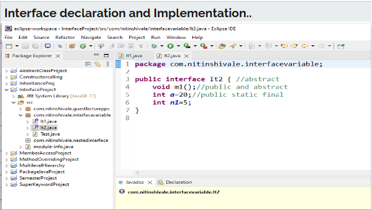Open Package Explorer View Menu dots
372x210 pixels.
(108, 64)
